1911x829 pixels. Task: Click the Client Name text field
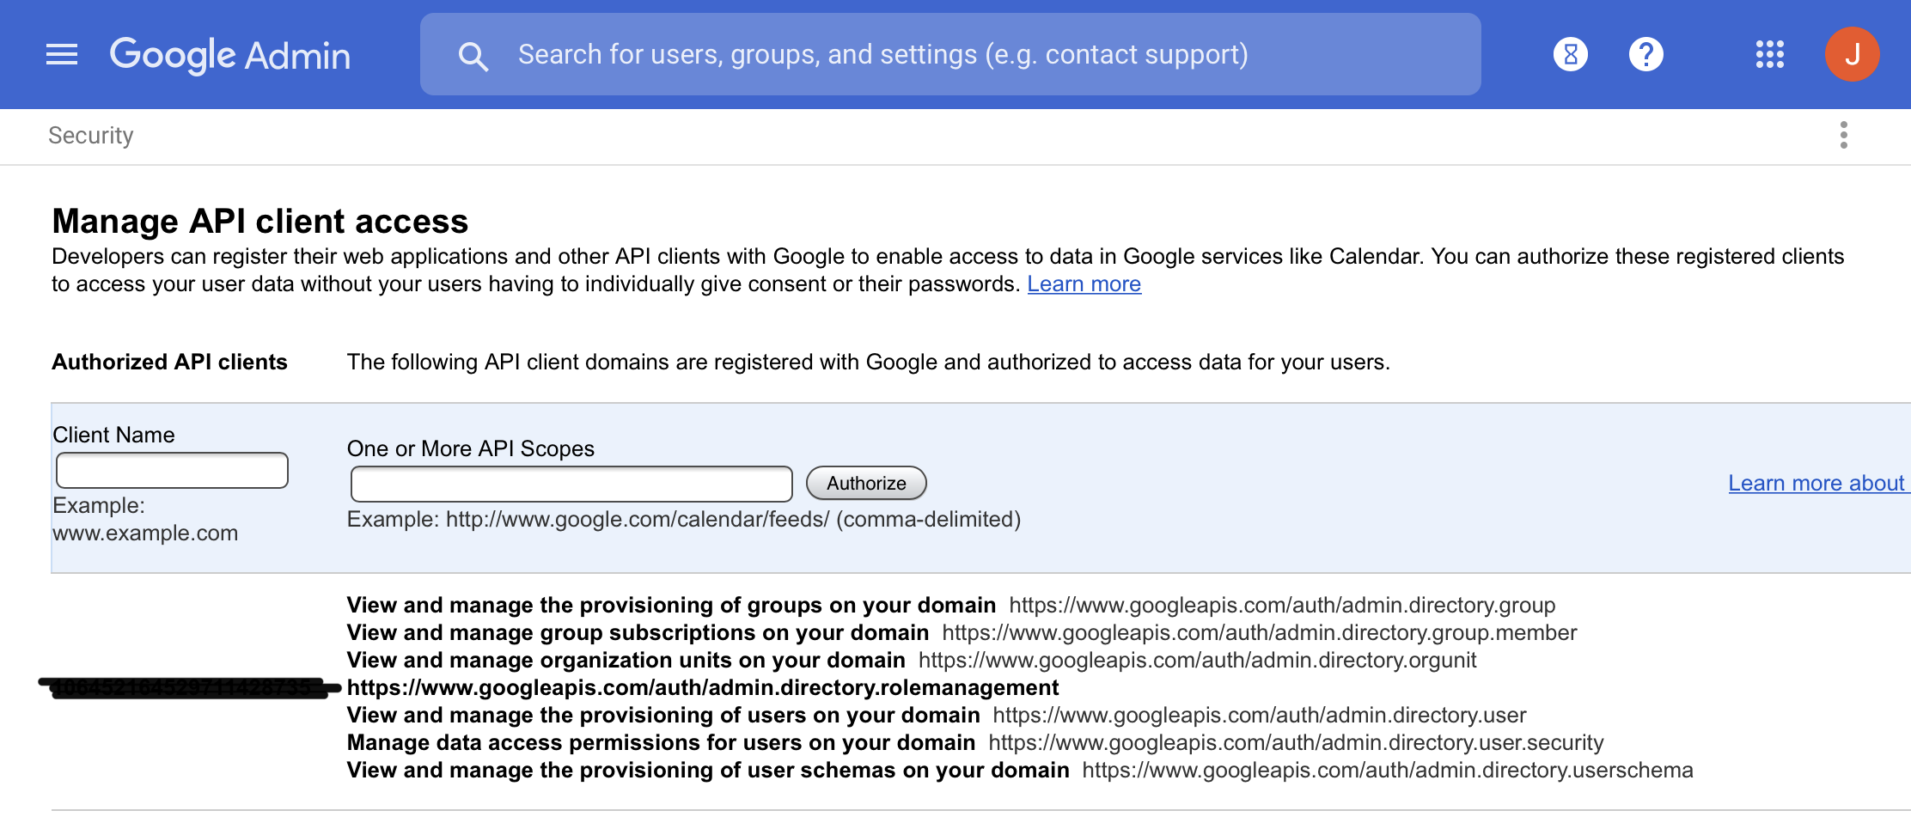coord(172,471)
